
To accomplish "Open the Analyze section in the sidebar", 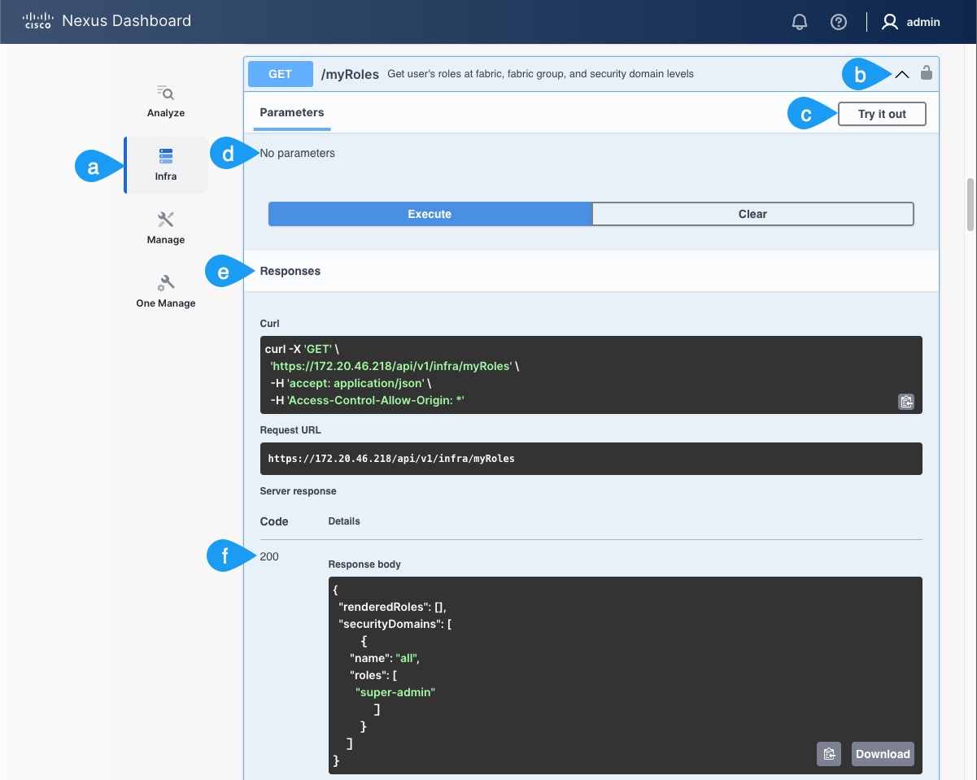I will pos(165,102).
